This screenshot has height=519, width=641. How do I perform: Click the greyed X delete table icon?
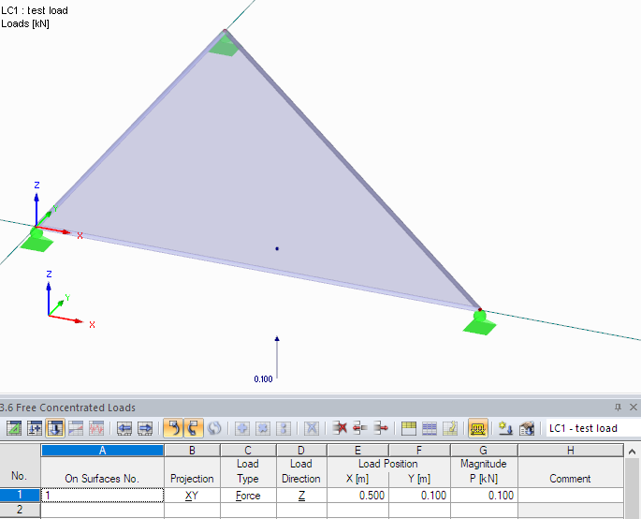click(312, 428)
